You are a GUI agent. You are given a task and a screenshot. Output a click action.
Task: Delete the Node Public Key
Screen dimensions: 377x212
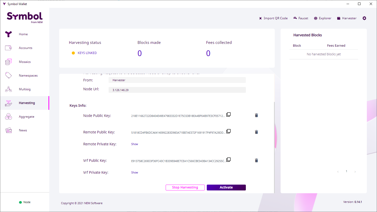click(256, 115)
